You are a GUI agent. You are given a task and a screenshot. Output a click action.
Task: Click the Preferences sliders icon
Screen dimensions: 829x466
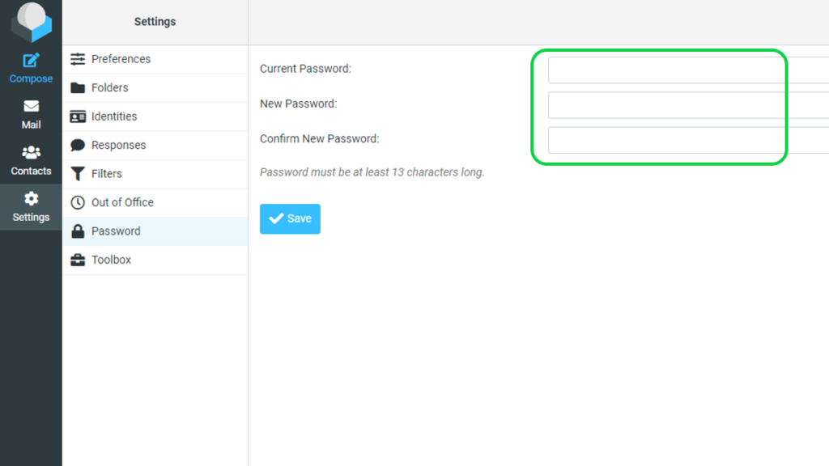[x=78, y=59]
